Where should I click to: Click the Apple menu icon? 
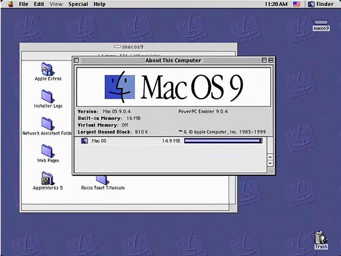click(x=10, y=4)
